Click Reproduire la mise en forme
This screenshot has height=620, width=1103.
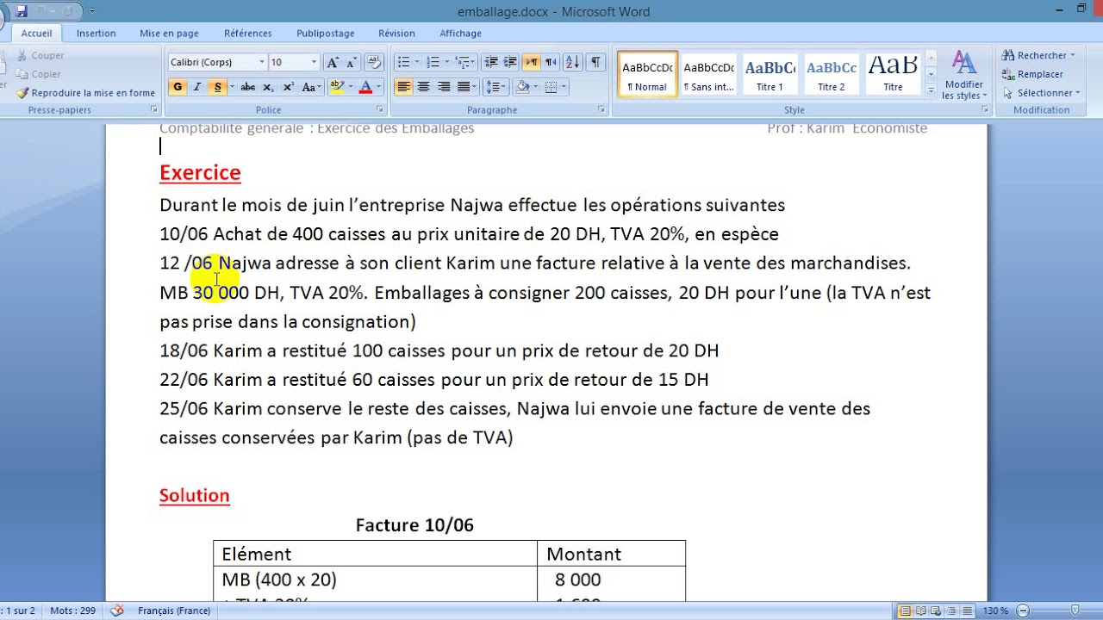coord(86,93)
